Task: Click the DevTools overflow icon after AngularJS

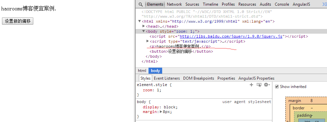Action: coord(325,4)
